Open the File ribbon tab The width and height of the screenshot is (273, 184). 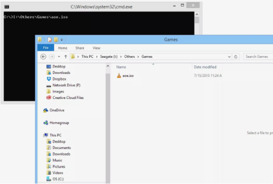pos(46,48)
